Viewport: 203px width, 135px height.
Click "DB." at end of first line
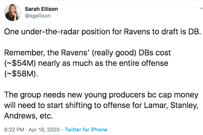[x=195, y=32]
